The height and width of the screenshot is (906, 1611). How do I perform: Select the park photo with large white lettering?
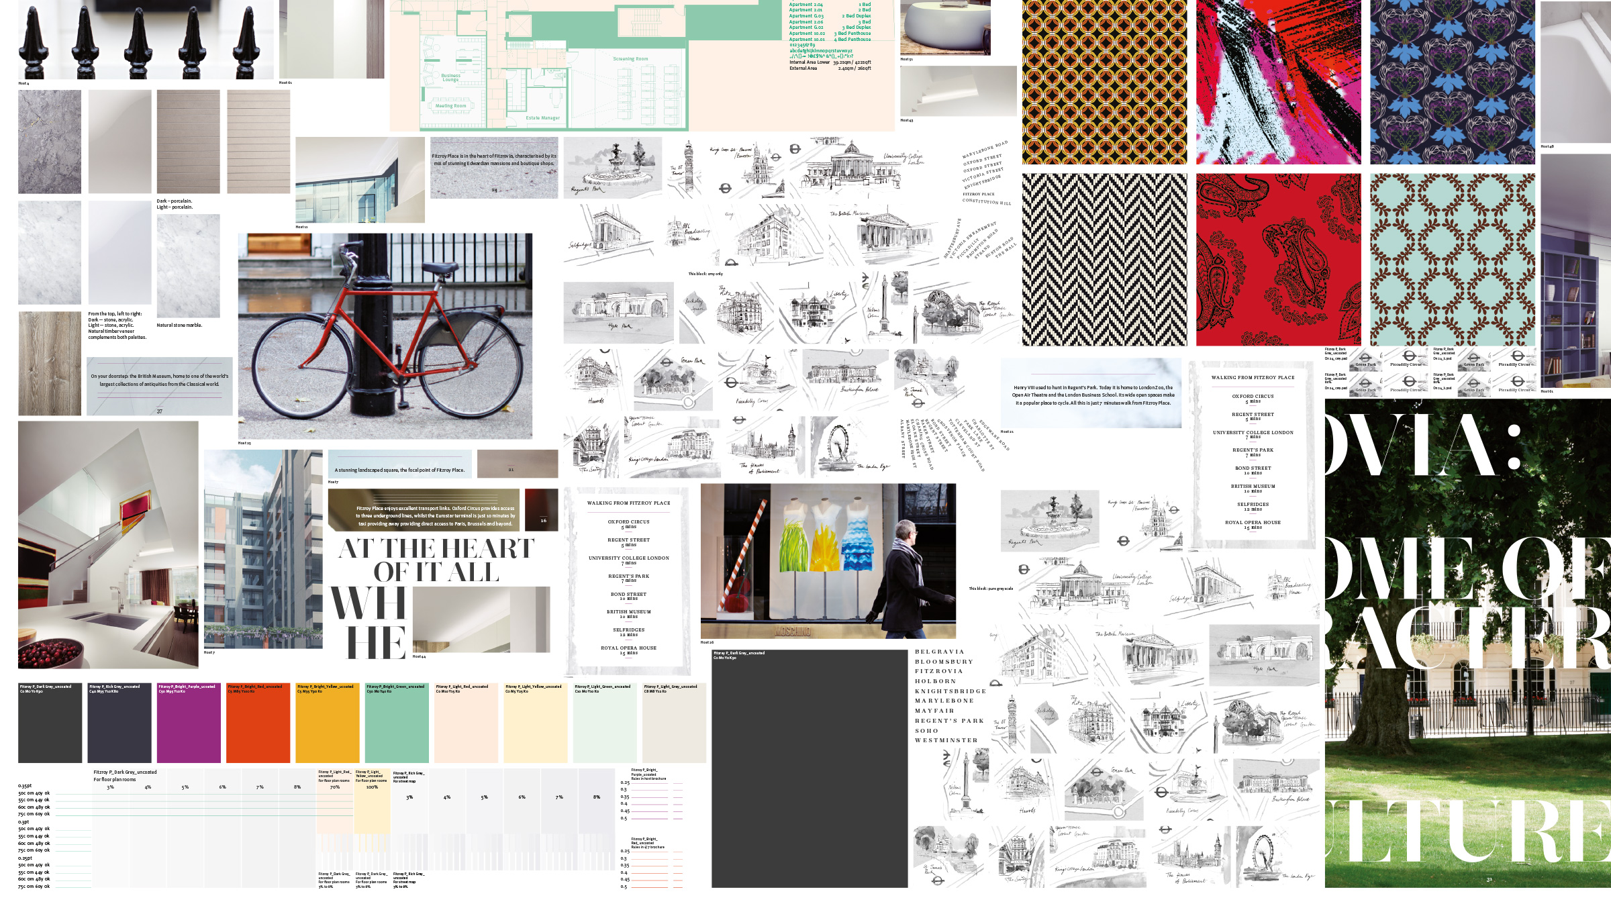[x=1468, y=644]
